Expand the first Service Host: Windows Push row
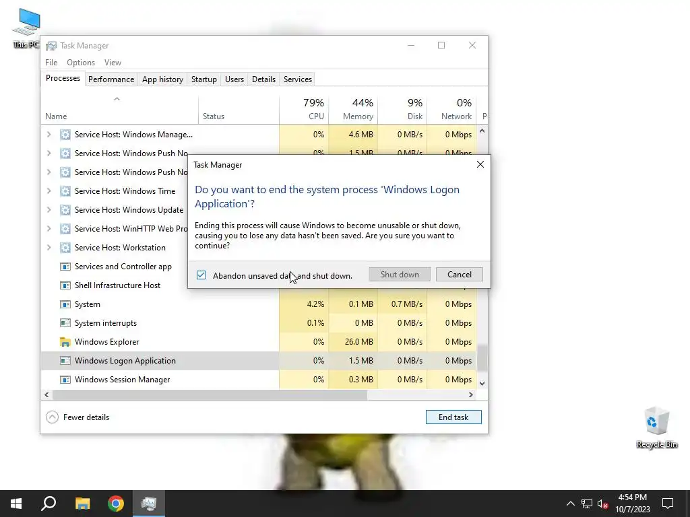Screen dimensions: 690x517 pyautogui.click(x=49, y=153)
